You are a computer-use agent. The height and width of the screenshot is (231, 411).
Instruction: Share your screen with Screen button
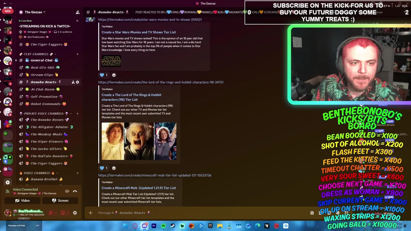pyautogui.click(x=60, y=201)
